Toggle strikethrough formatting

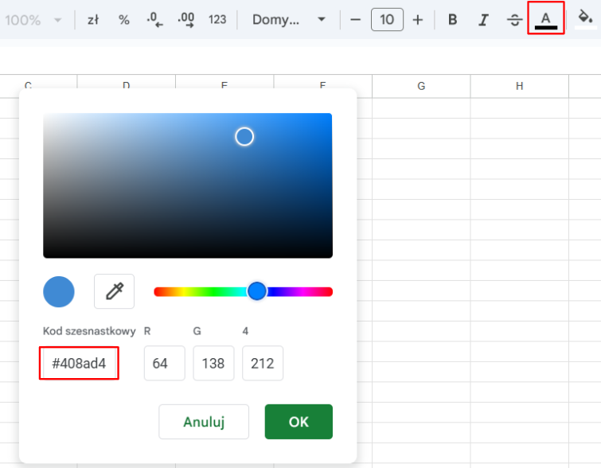tap(514, 20)
